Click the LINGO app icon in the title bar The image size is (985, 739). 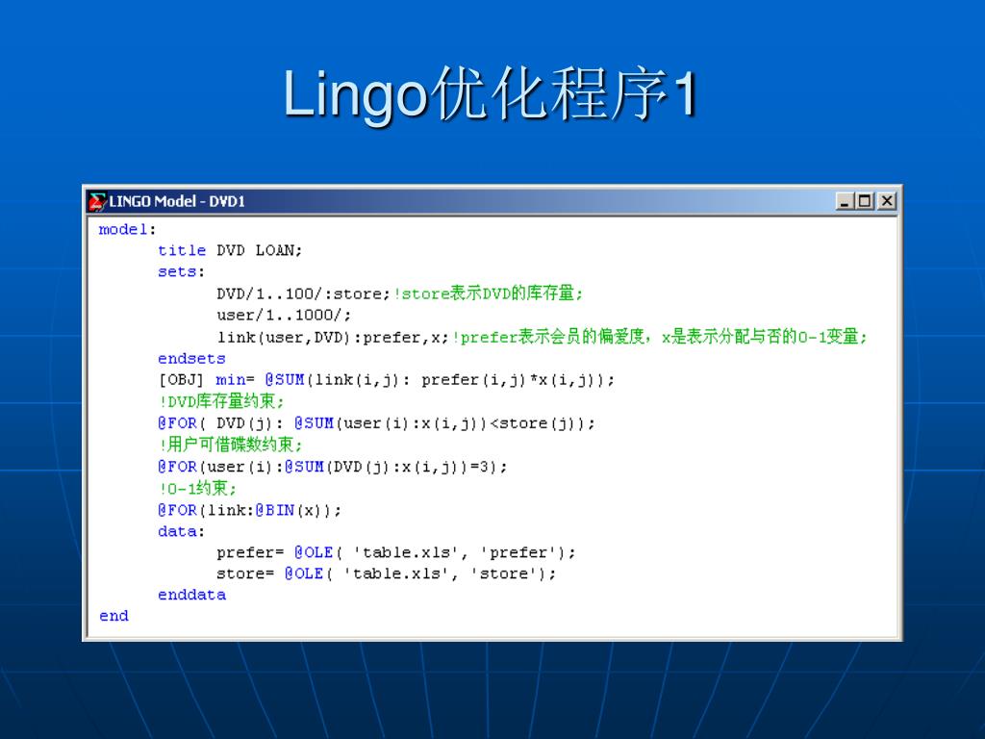tap(97, 202)
